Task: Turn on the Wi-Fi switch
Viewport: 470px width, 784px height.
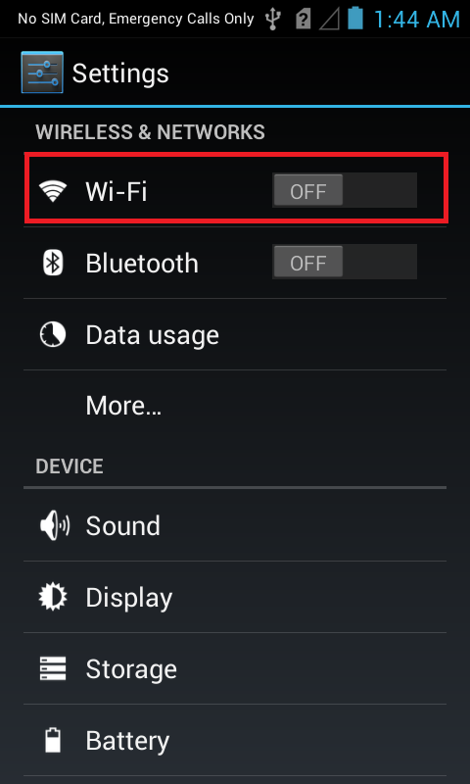Action: [x=344, y=190]
